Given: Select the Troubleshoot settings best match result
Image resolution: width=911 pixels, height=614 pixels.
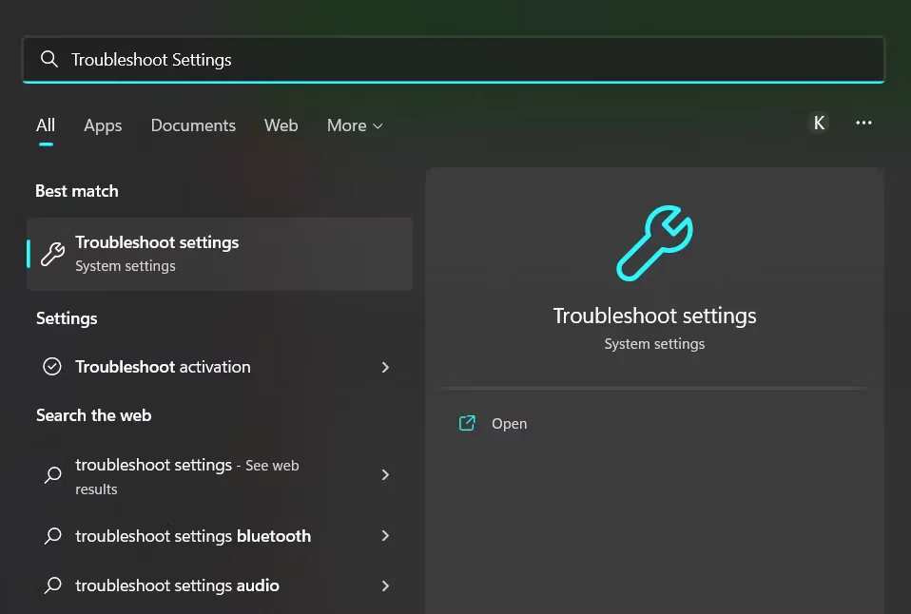Looking at the screenshot, I should [219, 253].
